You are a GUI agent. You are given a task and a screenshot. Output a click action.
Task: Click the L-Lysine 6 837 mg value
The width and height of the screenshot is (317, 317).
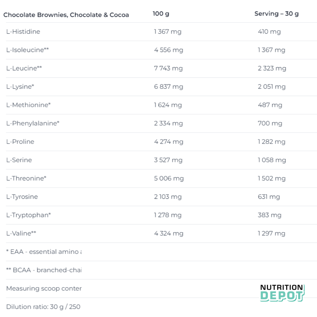point(169,87)
